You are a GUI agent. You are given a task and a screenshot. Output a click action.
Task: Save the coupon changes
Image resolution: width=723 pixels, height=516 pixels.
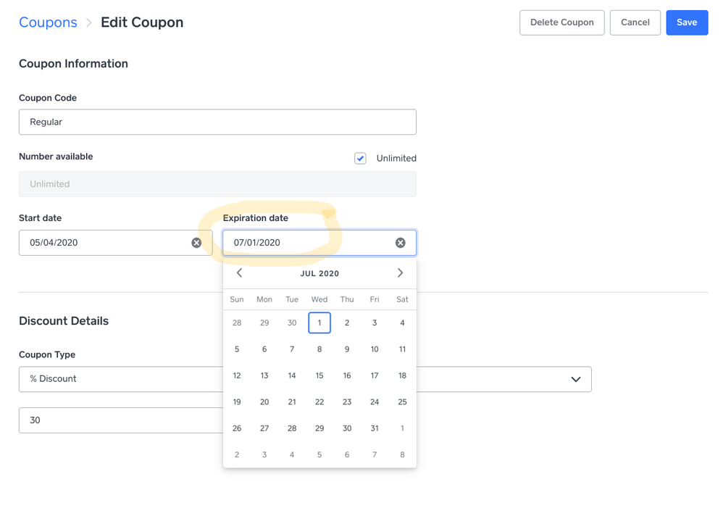(686, 22)
